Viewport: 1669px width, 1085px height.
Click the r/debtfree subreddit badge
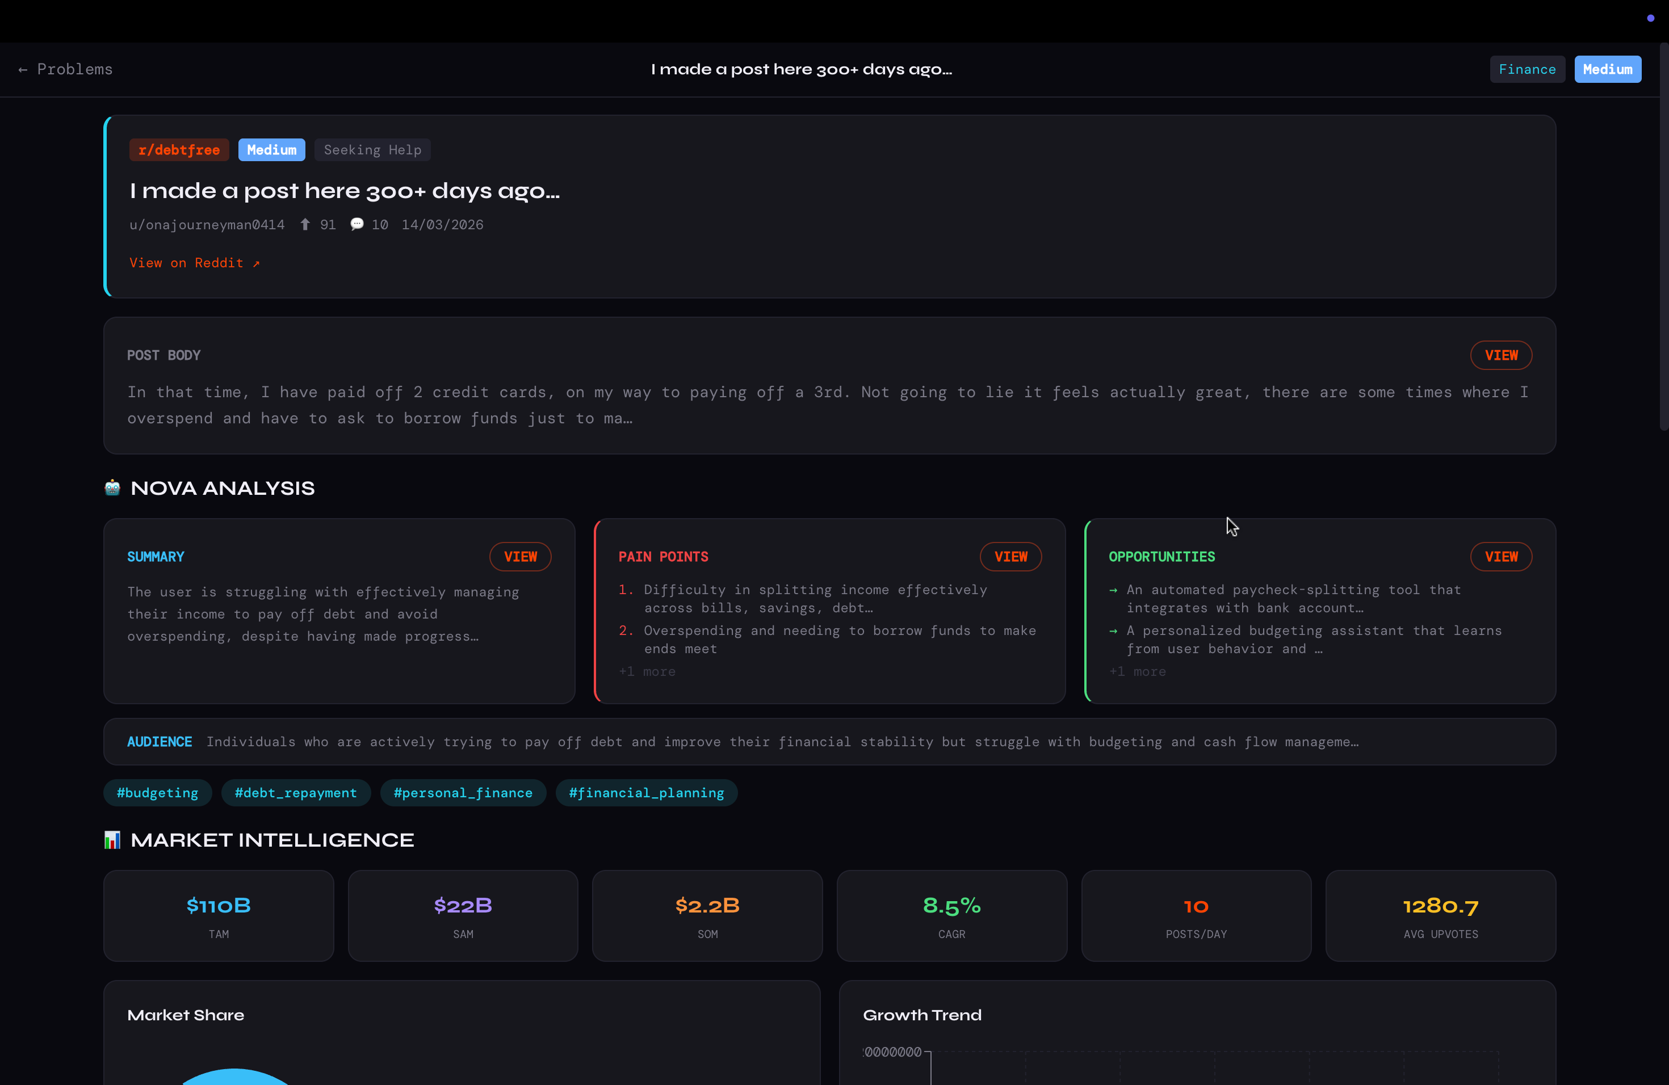pyautogui.click(x=179, y=150)
